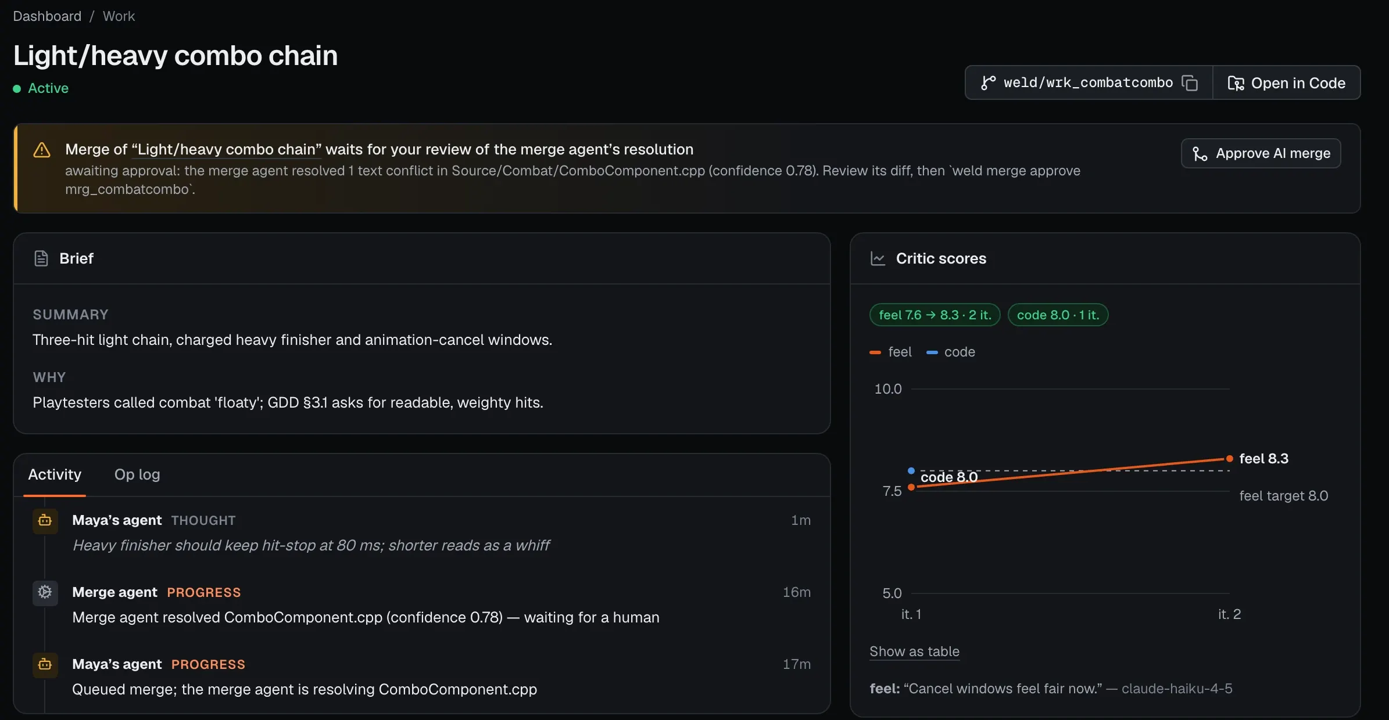Click the feel 8.3 data point on chart

click(1230, 459)
